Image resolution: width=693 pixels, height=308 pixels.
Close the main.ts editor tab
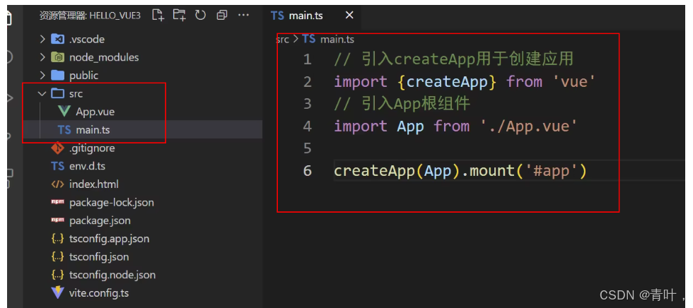[x=349, y=16]
